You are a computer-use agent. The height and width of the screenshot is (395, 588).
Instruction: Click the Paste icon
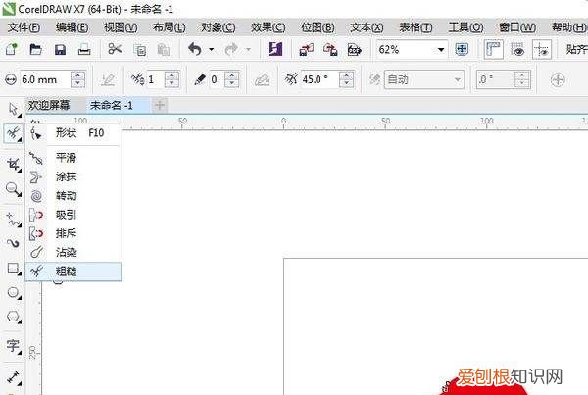163,50
